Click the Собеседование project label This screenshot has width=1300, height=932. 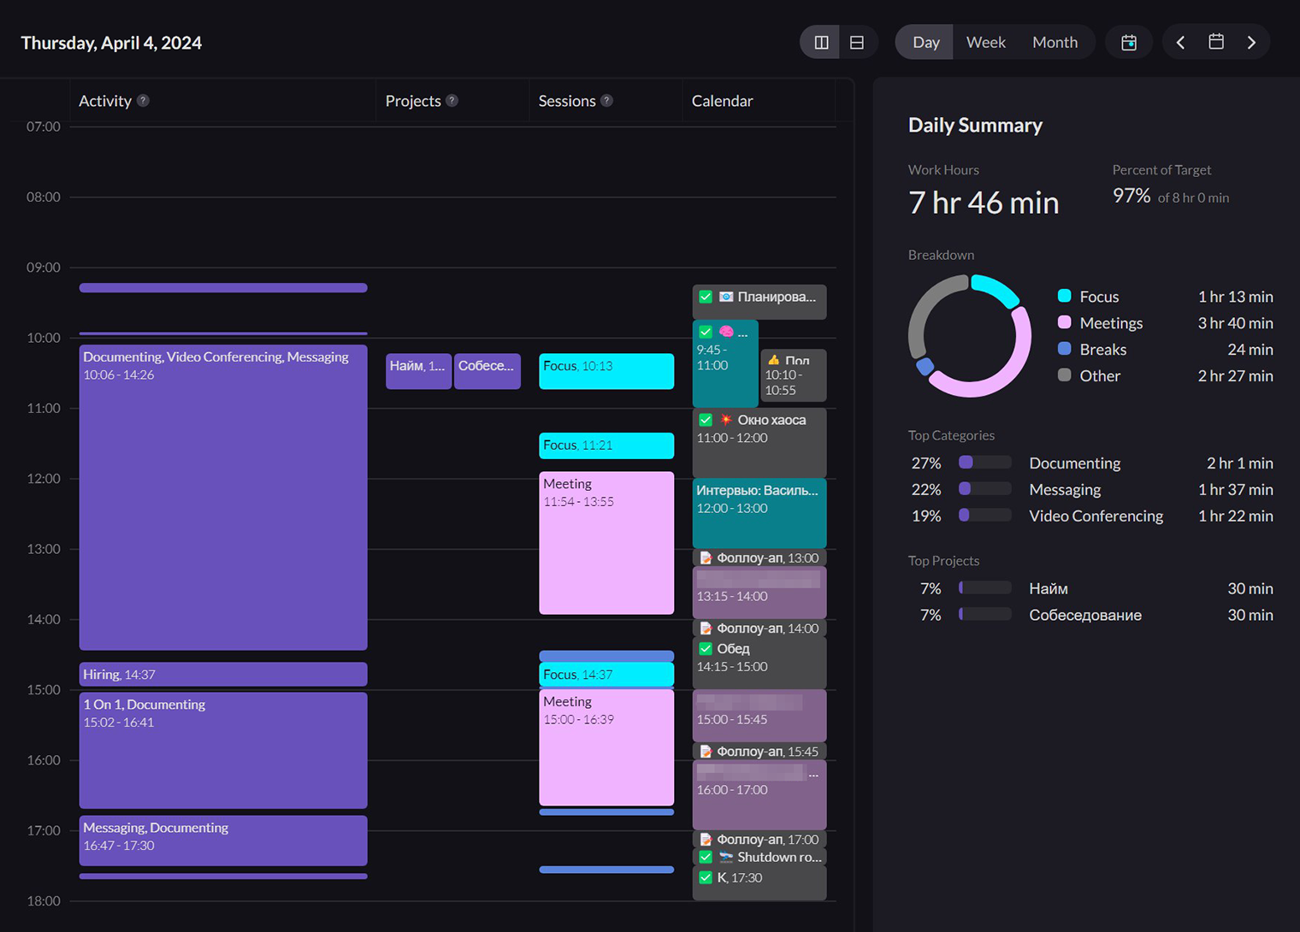pyautogui.click(x=1084, y=615)
